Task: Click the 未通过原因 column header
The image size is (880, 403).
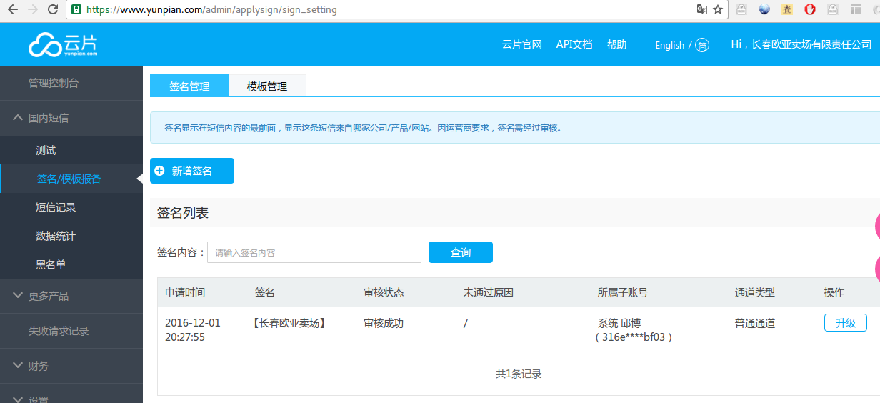Action: point(489,292)
